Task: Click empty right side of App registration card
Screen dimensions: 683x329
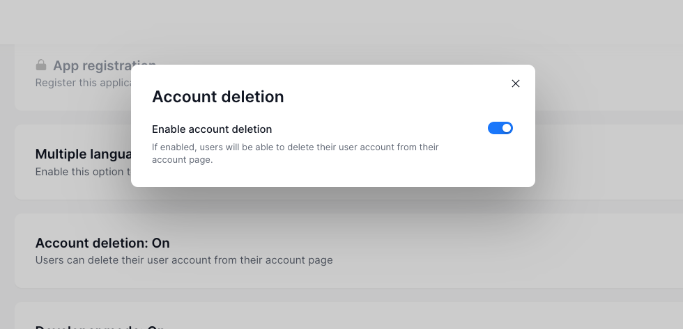Action: [x=606, y=77]
